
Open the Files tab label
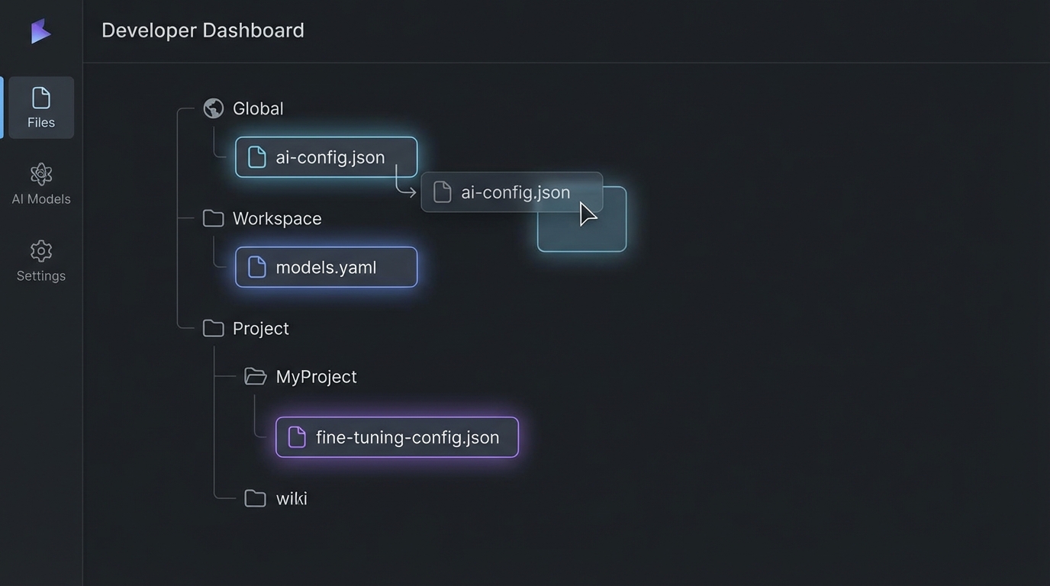[x=41, y=122]
